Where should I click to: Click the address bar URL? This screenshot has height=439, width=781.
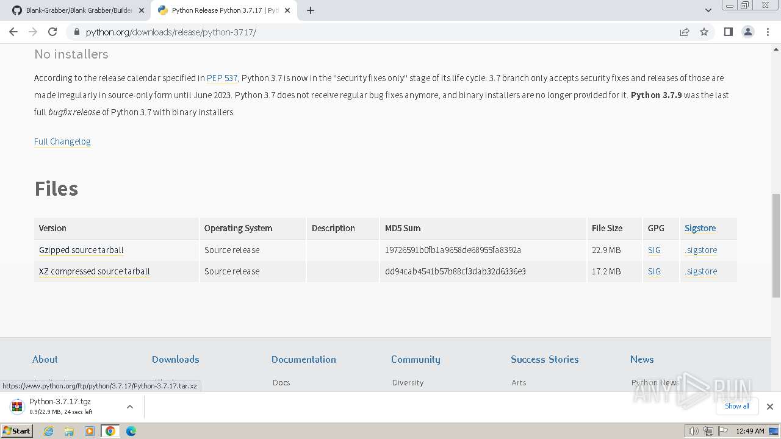[171, 32]
